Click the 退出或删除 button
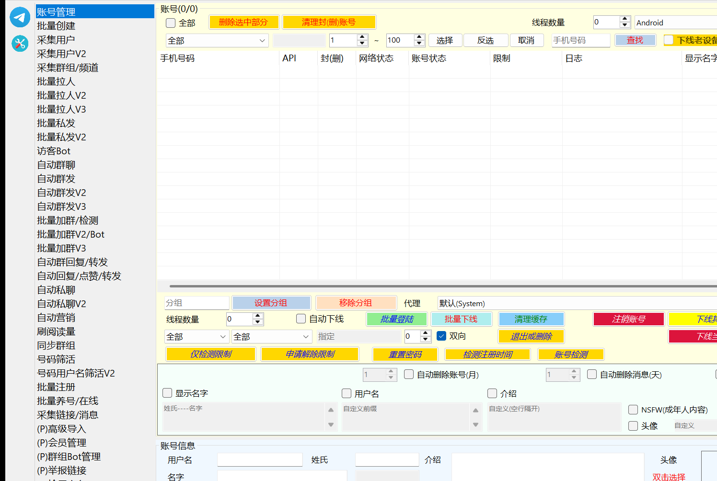This screenshot has height=481, width=717. tap(531, 336)
